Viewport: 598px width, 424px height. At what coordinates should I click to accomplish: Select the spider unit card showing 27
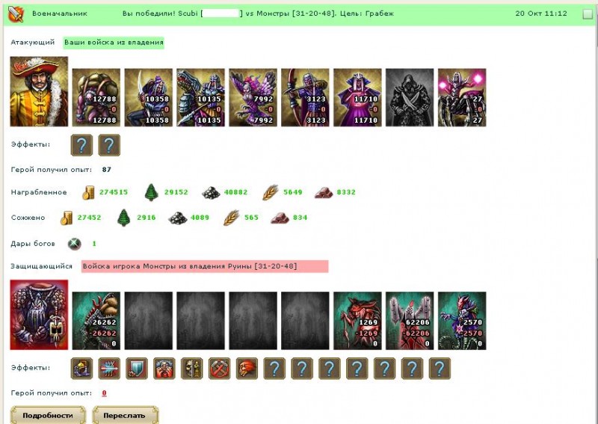tap(462, 97)
